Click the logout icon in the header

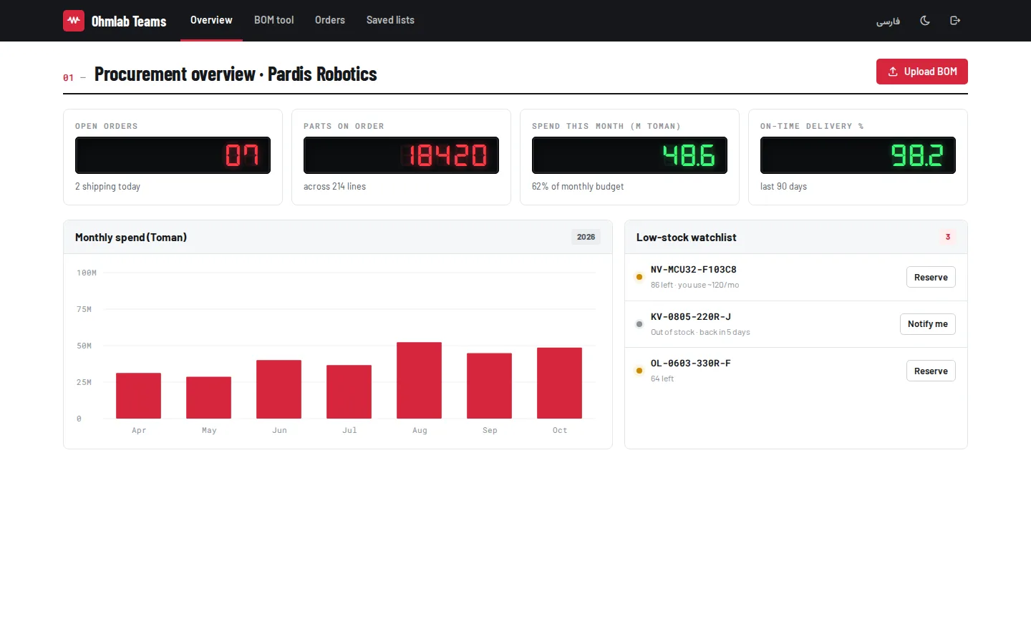(x=955, y=21)
